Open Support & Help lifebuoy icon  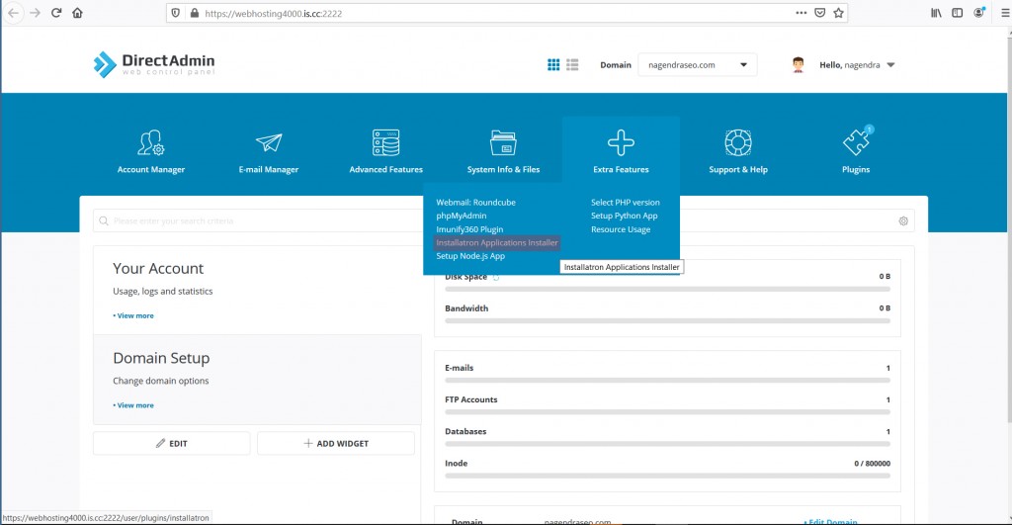point(738,142)
